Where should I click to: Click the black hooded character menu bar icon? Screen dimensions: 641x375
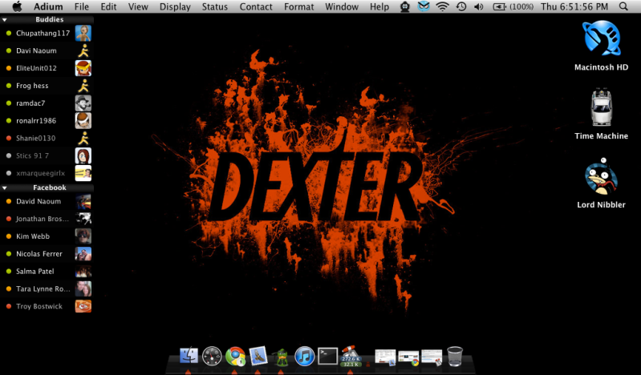tap(404, 6)
